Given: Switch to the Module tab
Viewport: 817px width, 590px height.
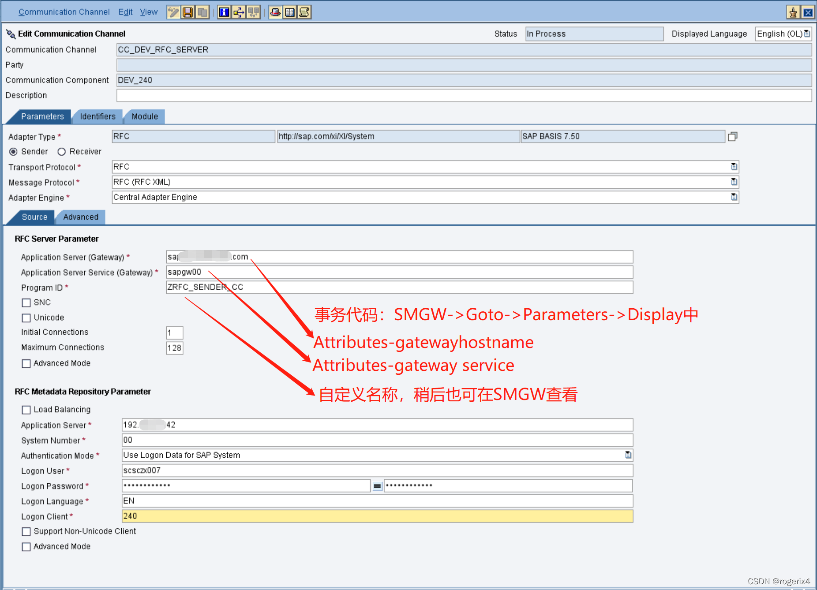Looking at the screenshot, I should point(145,116).
